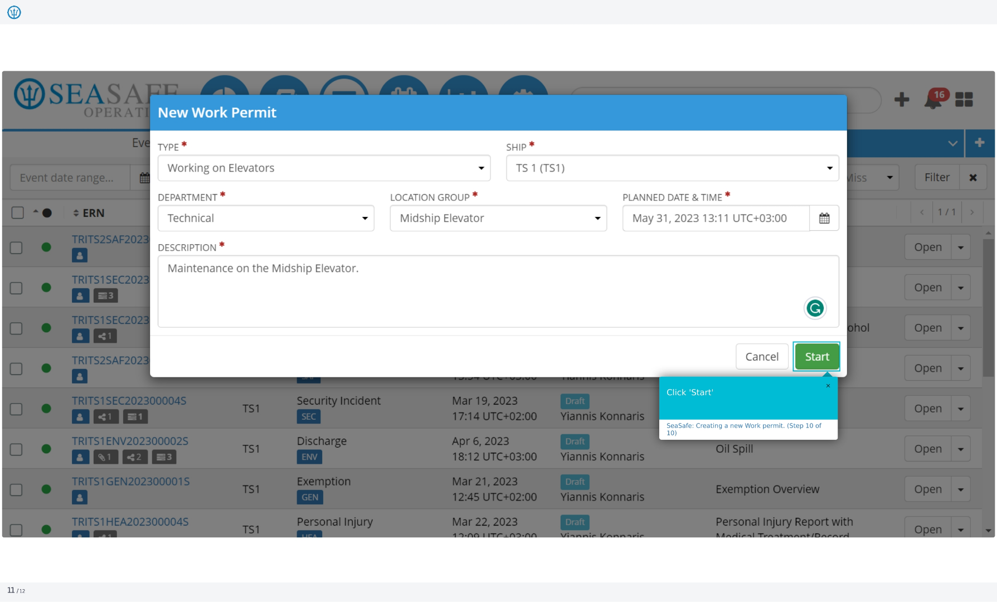
Task: Click the vertical scrollbar of the events table
Action: point(988,308)
